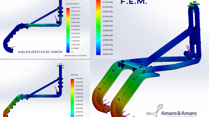Click the von Mises (N/m^2) legend title
Viewport: 209px width, 117px height.
(x=73, y=4)
